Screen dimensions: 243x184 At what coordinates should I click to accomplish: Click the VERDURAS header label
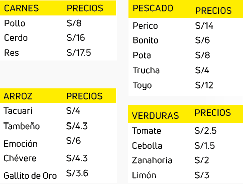tap(155, 116)
